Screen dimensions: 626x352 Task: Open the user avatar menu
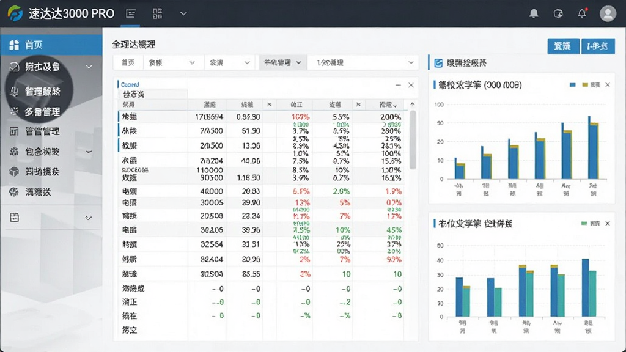[608, 13]
